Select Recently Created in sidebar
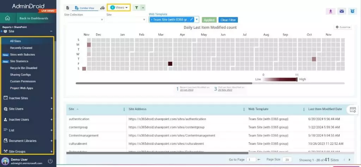The width and height of the screenshot is (361, 167). point(21,48)
